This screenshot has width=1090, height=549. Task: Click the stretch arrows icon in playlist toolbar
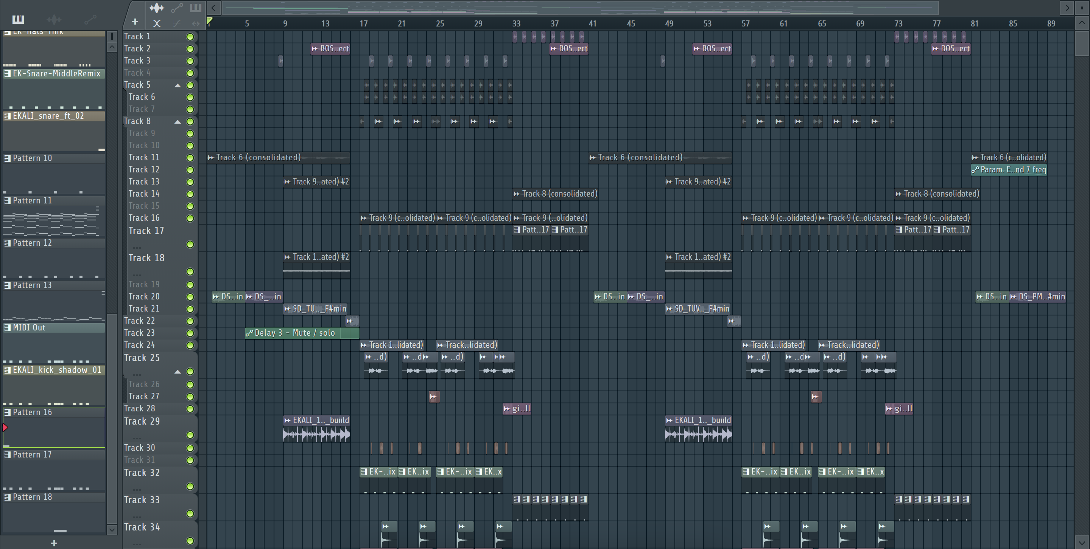click(196, 24)
